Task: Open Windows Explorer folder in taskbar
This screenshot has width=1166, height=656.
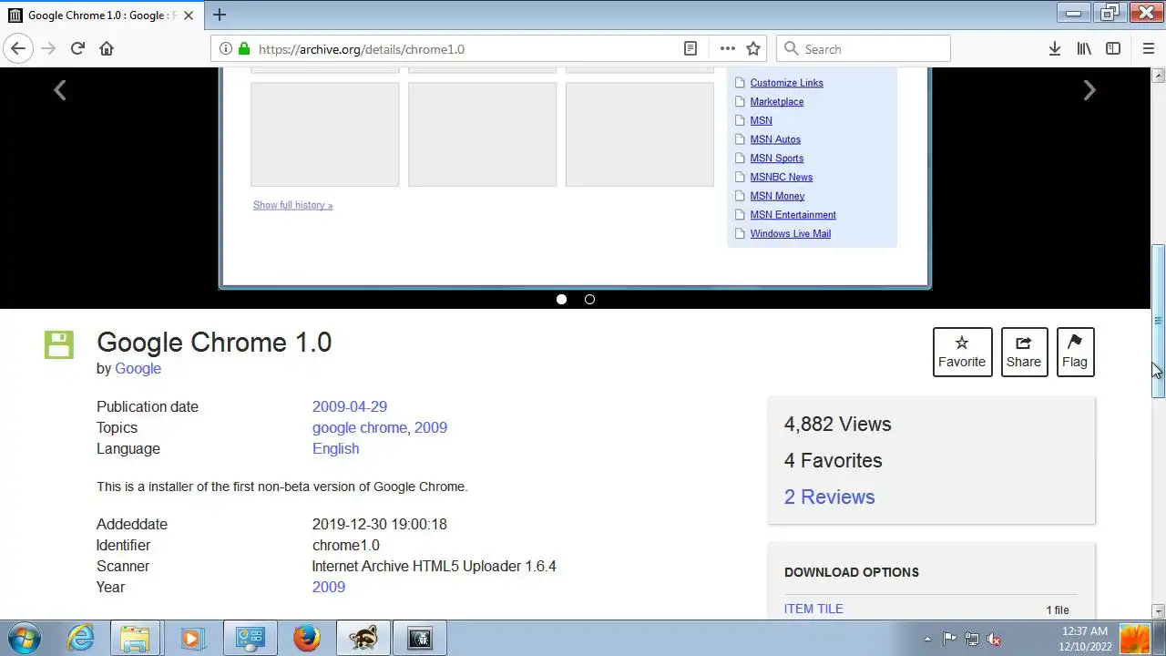Action: [x=135, y=638]
